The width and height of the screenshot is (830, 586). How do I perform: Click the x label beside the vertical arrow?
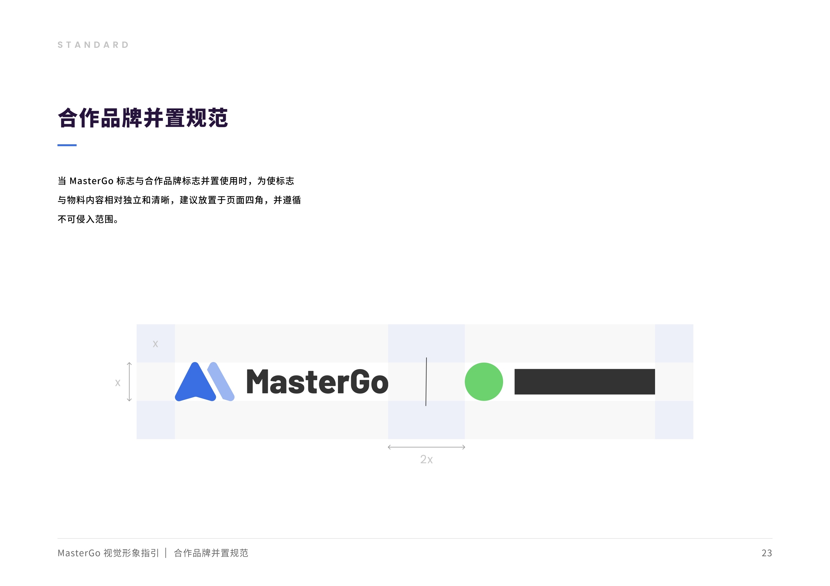click(118, 383)
